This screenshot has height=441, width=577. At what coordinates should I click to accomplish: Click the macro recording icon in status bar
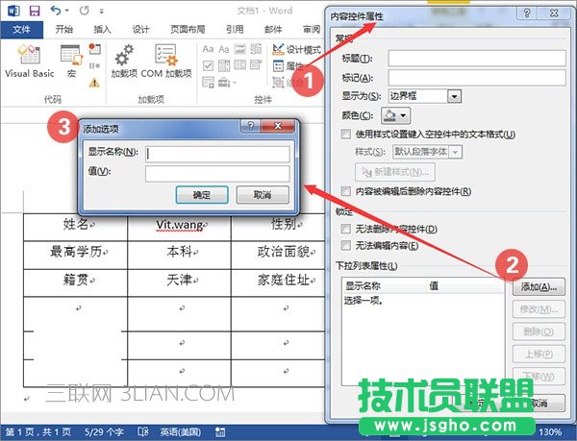[220, 431]
